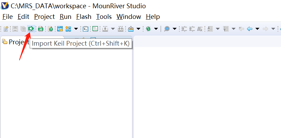Viewport: 281px width, 138px height.
Task: Open the Run menu
Action: coord(66,17)
